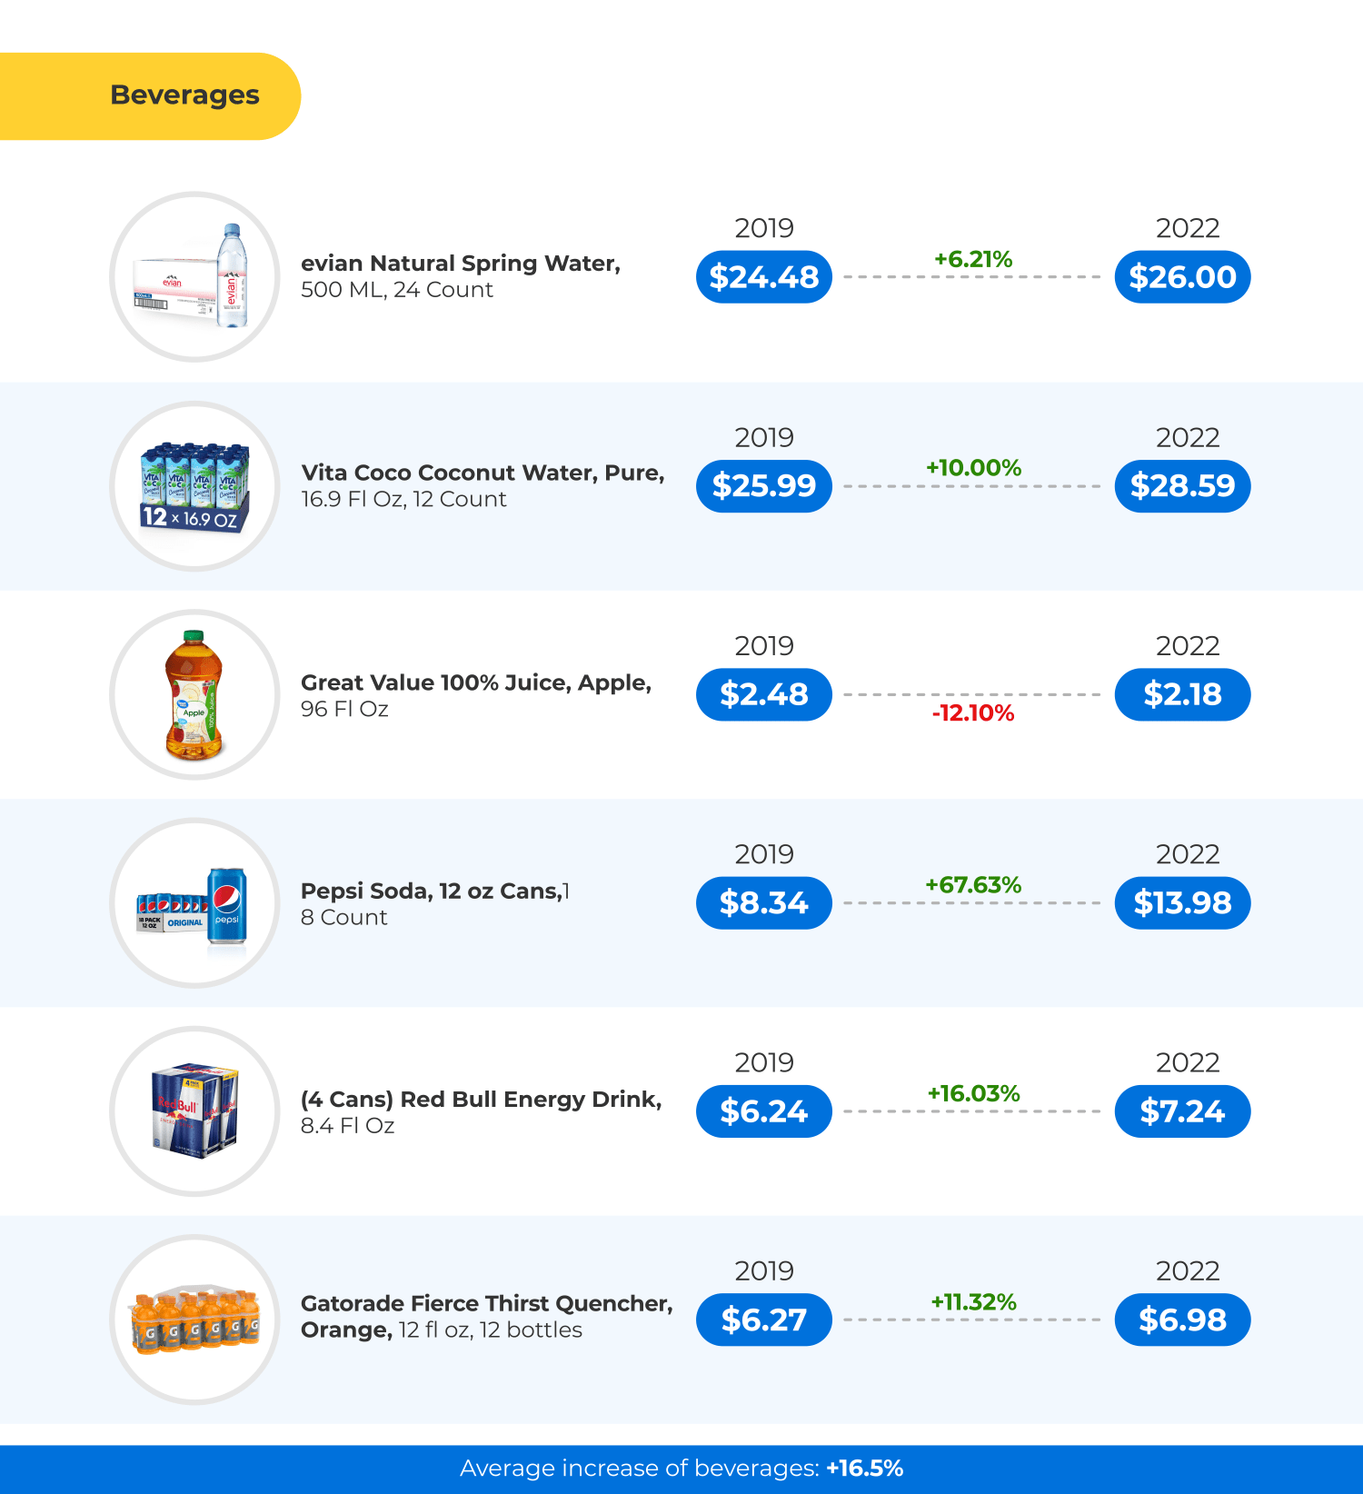The image size is (1363, 1494).
Task: Click the average beverage increase banner
Action: click(x=681, y=1469)
